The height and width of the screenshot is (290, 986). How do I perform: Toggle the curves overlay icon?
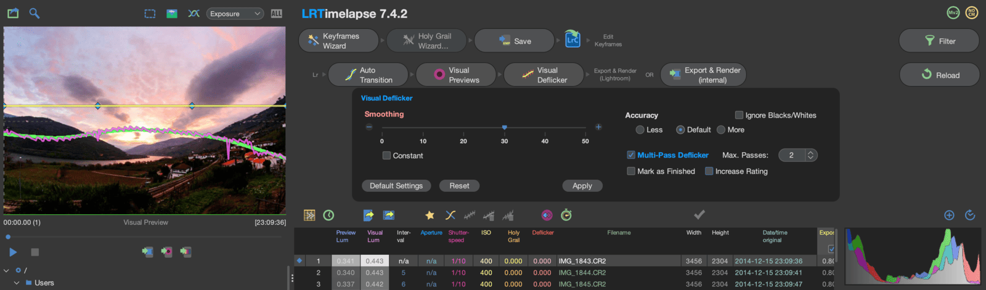pyautogui.click(x=194, y=14)
